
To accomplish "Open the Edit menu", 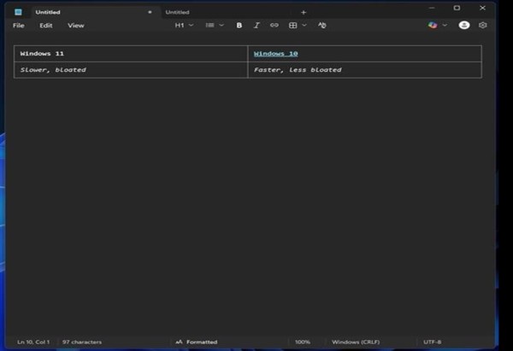I will (46, 25).
